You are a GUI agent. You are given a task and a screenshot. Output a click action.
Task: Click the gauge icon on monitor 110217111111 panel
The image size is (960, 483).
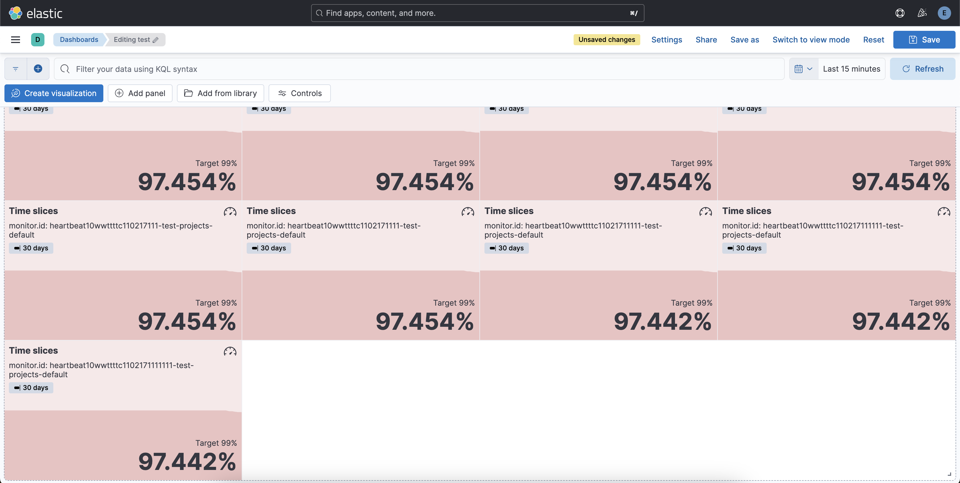(x=944, y=212)
